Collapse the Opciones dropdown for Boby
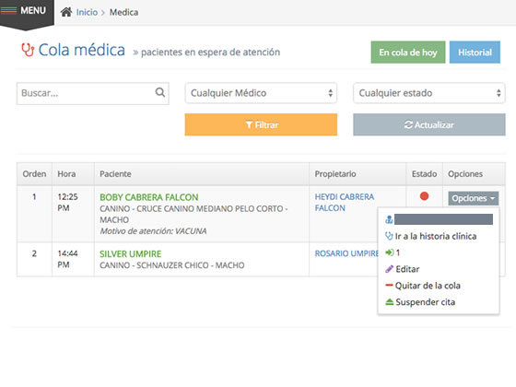Image resolution: width=516 pixels, height=387 pixels. click(x=474, y=198)
